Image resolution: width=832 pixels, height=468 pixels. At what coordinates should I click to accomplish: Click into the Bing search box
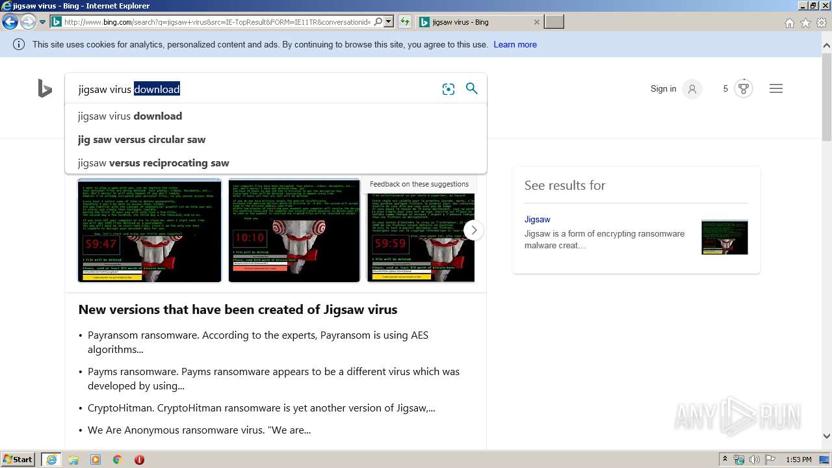click(253, 89)
